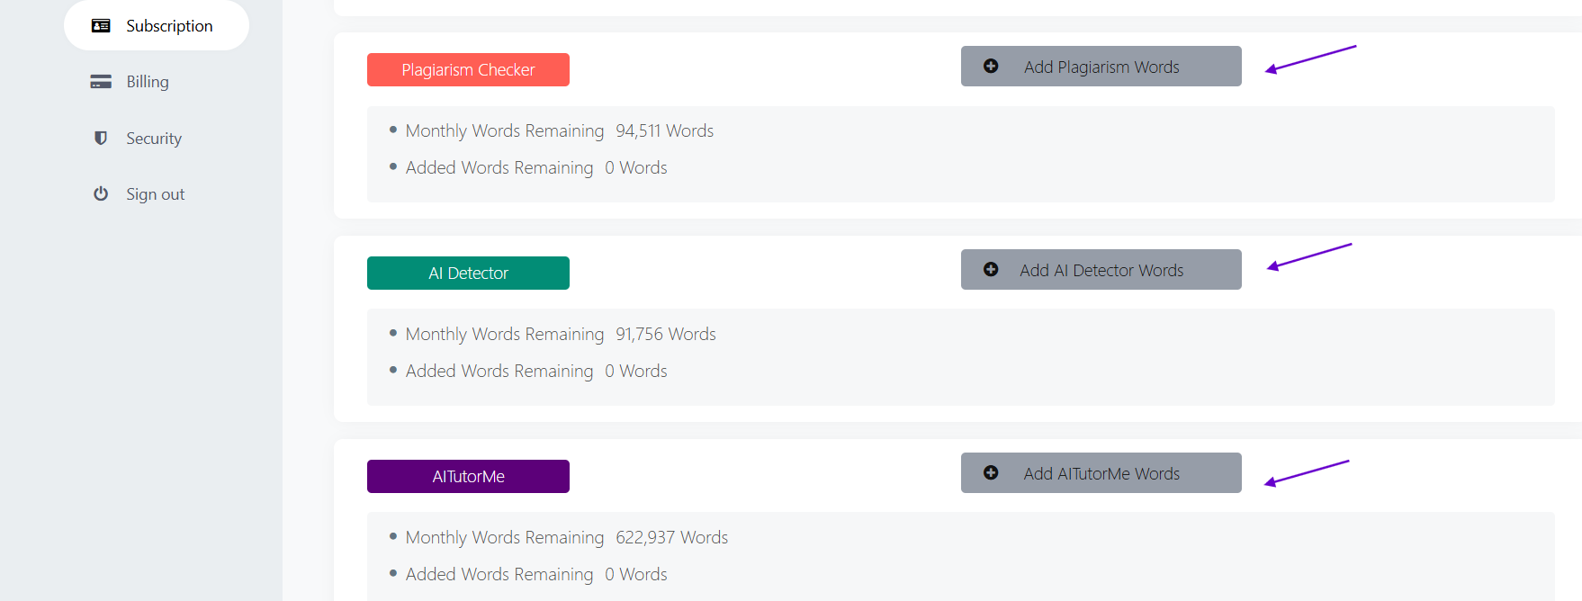Click the purple AITutorMe badge
This screenshot has width=1582, height=601.
coord(468,477)
